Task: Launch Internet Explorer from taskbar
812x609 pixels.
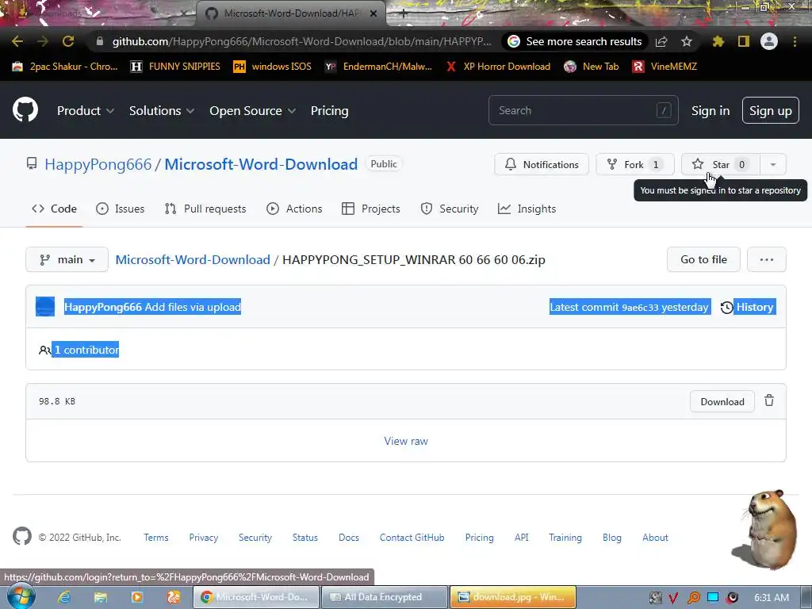Action: tap(64, 597)
